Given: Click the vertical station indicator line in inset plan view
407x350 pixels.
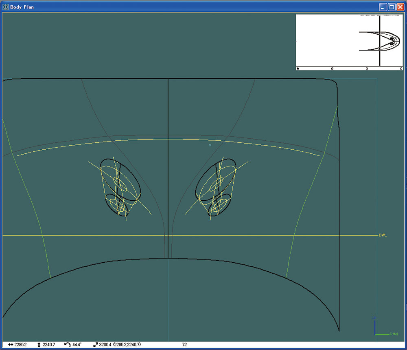Looking at the screenshot, I should (379, 41).
